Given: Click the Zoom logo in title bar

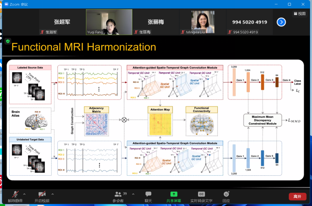Looking at the screenshot, I should tap(6, 4).
